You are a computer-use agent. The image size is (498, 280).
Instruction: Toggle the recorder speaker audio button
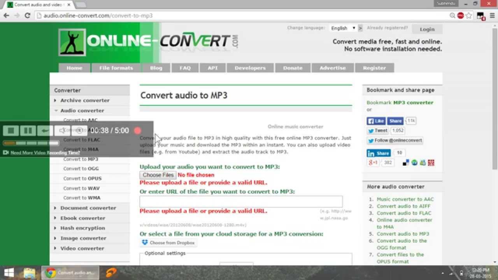tap(62, 131)
